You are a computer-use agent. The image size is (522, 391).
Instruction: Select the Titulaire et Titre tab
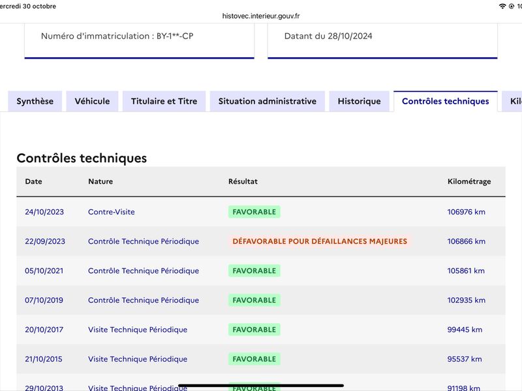pos(164,102)
